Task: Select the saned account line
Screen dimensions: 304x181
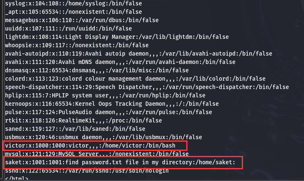Action: [75, 129]
